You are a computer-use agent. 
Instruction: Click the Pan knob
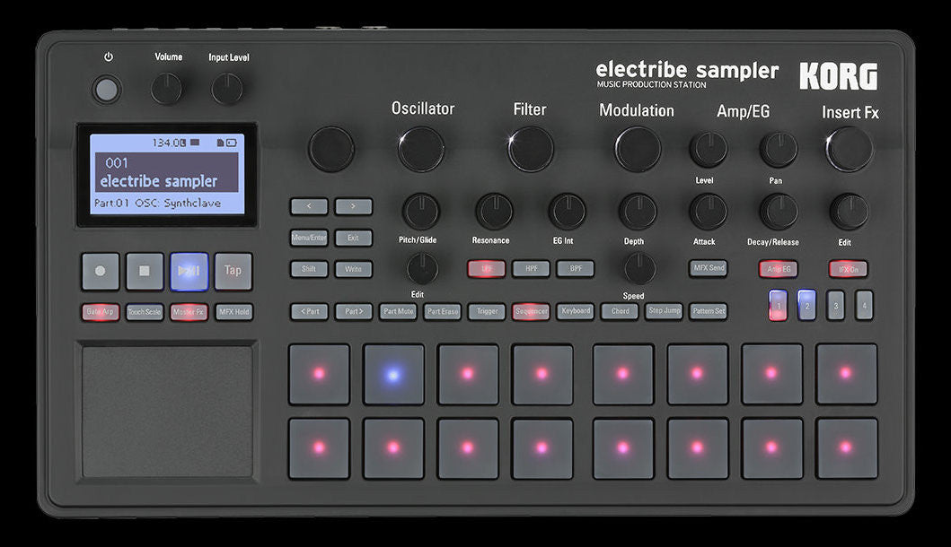[779, 150]
